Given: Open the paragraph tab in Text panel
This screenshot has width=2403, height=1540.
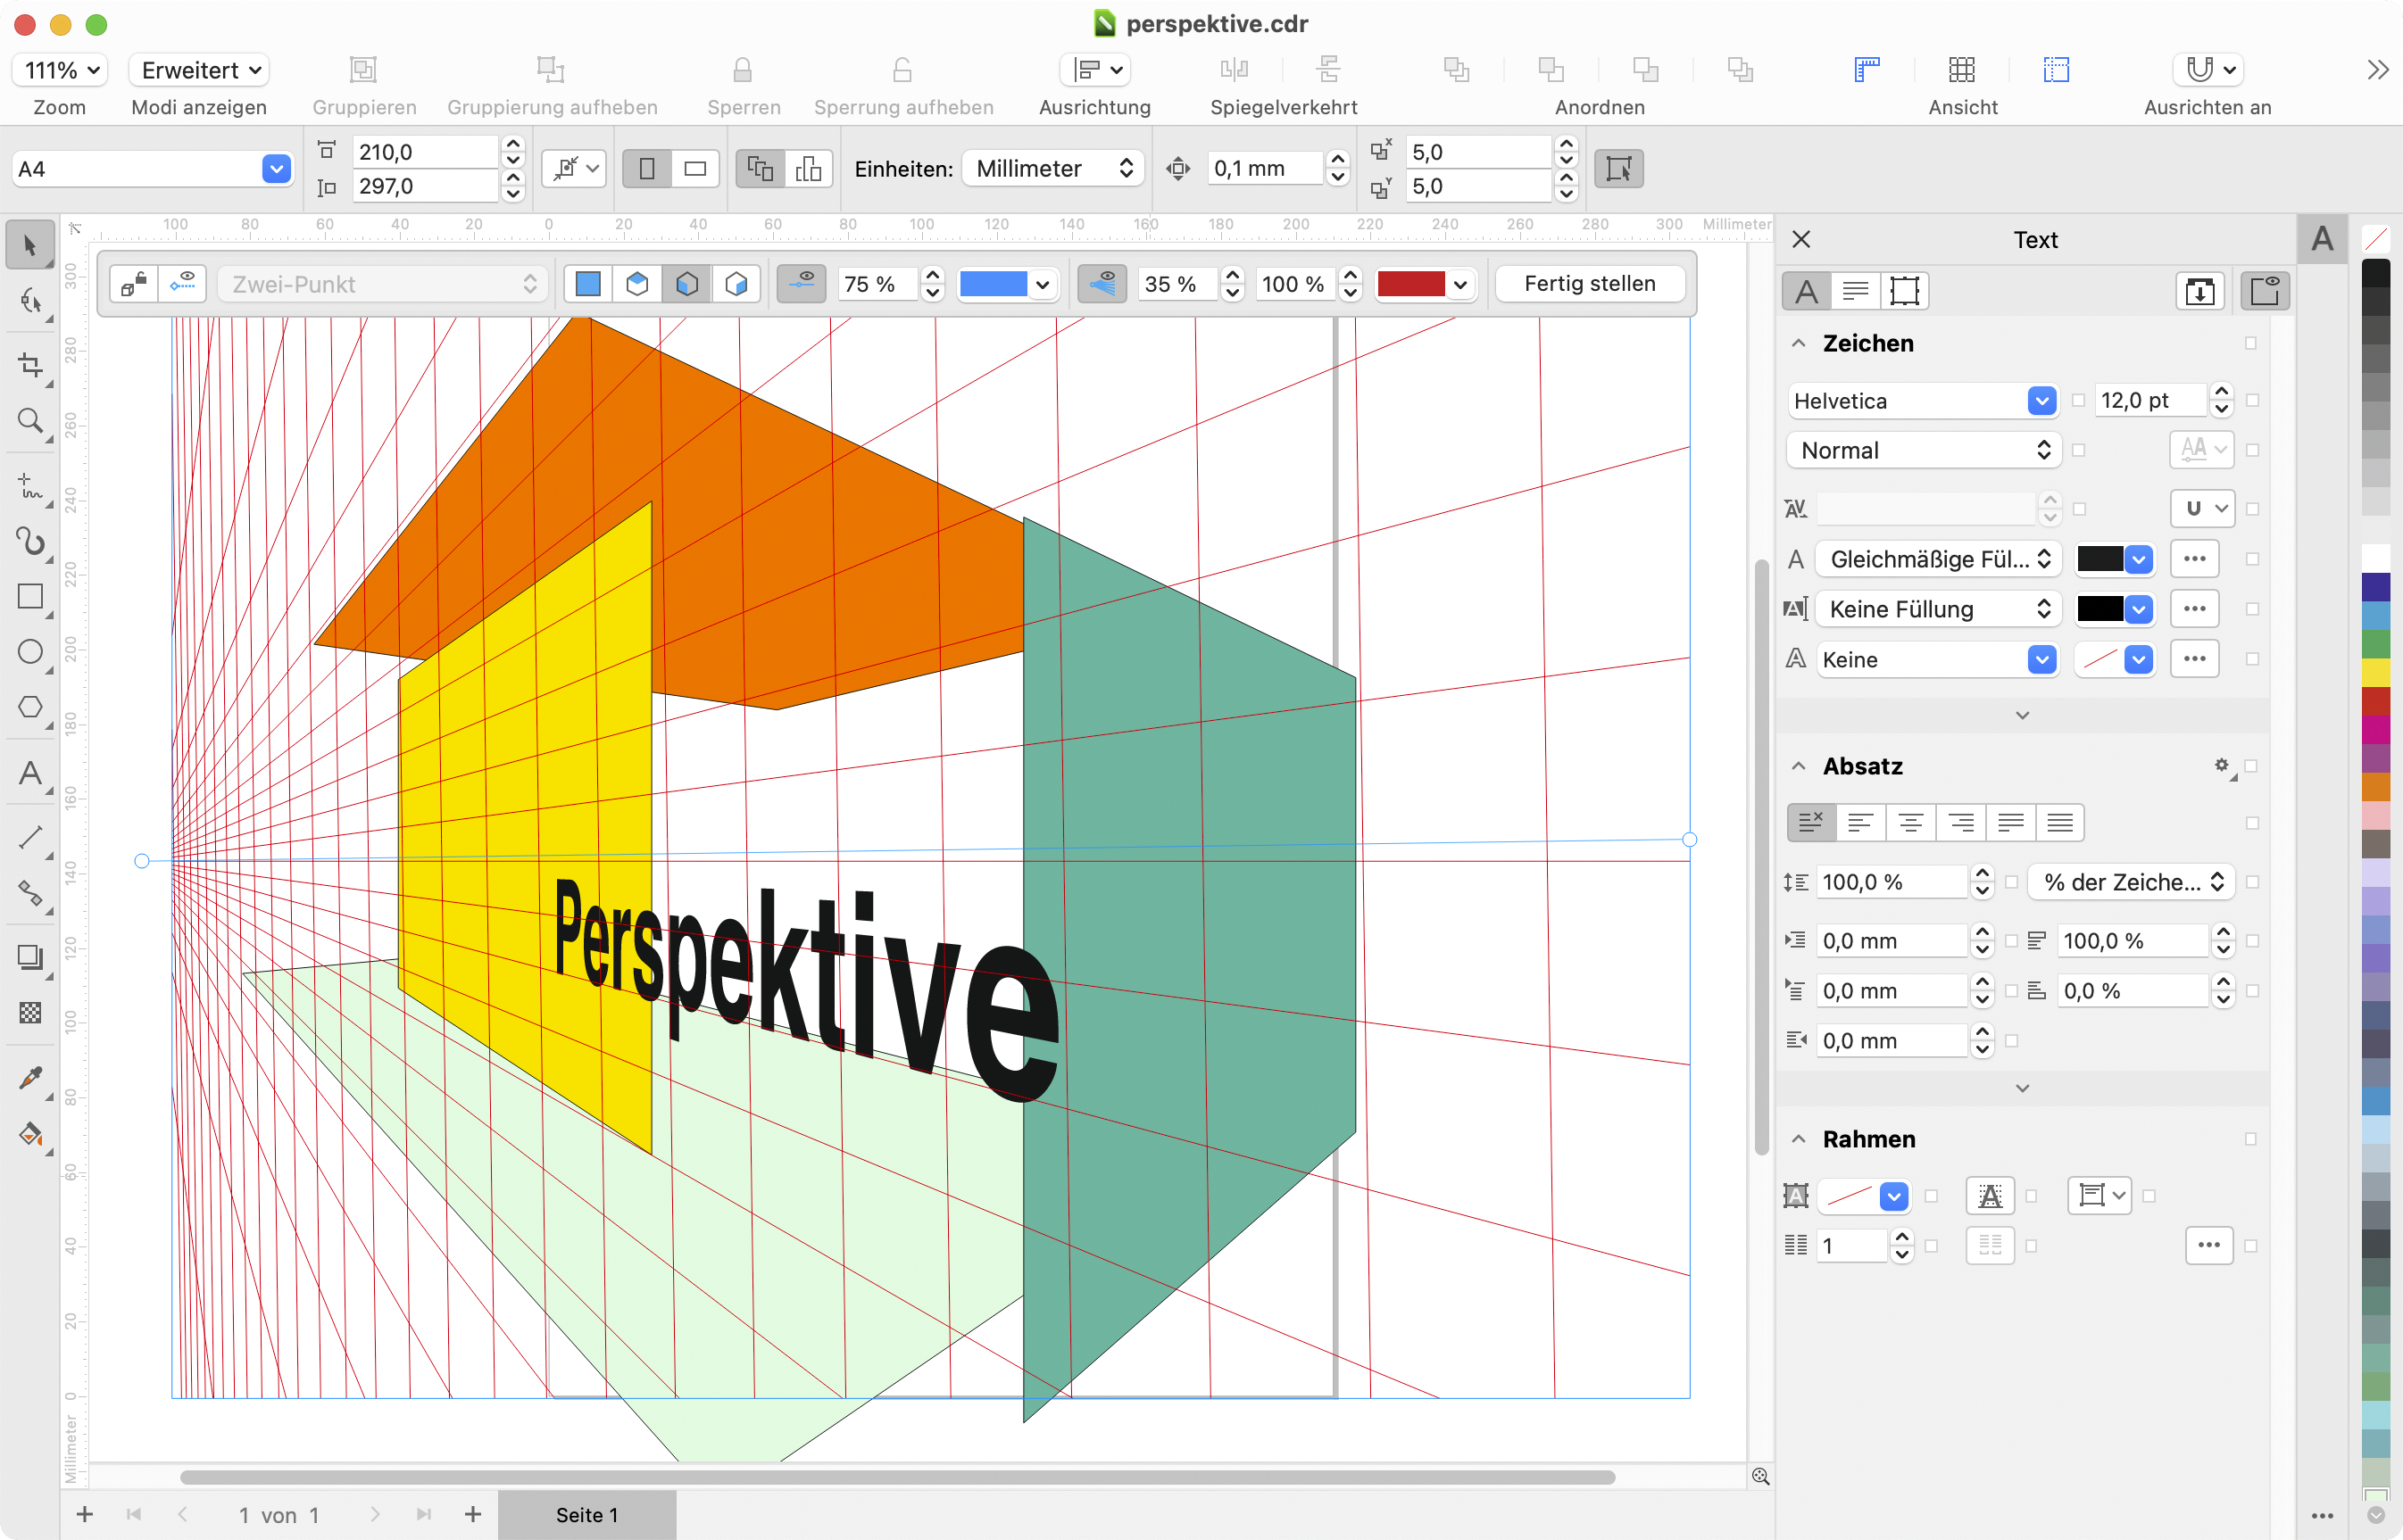Looking at the screenshot, I should (1855, 291).
